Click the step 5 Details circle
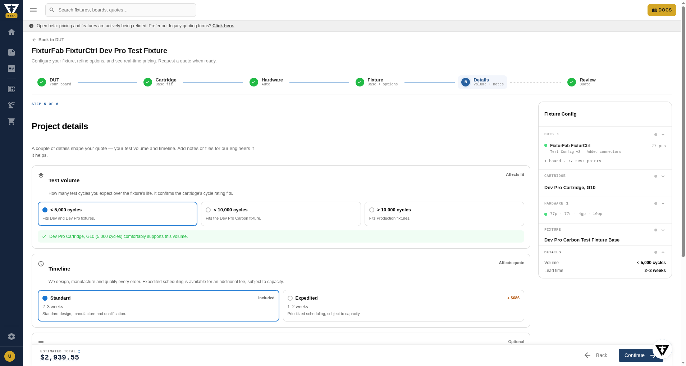686x366 pixels. coord(466,82)
